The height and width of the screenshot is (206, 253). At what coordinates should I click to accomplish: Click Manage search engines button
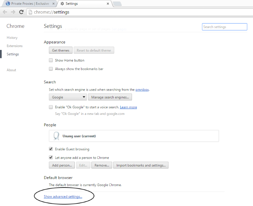click(110, 97)
